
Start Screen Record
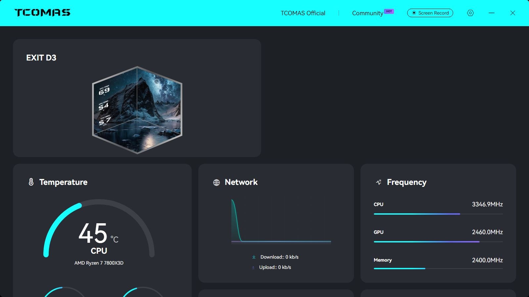point(430,13)
